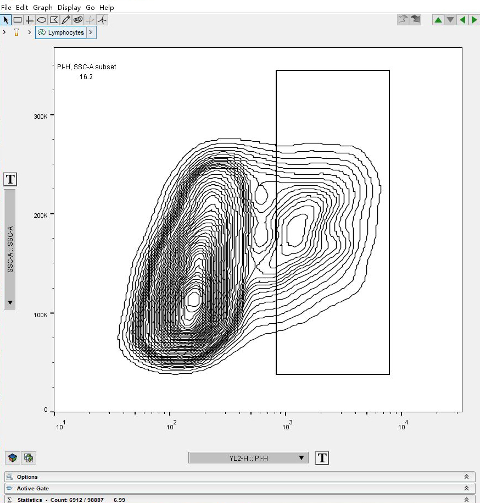480x503 pixels.
Task: Click the Active Gate panel header
Action: pyautogui.click(x=239, y=488)
